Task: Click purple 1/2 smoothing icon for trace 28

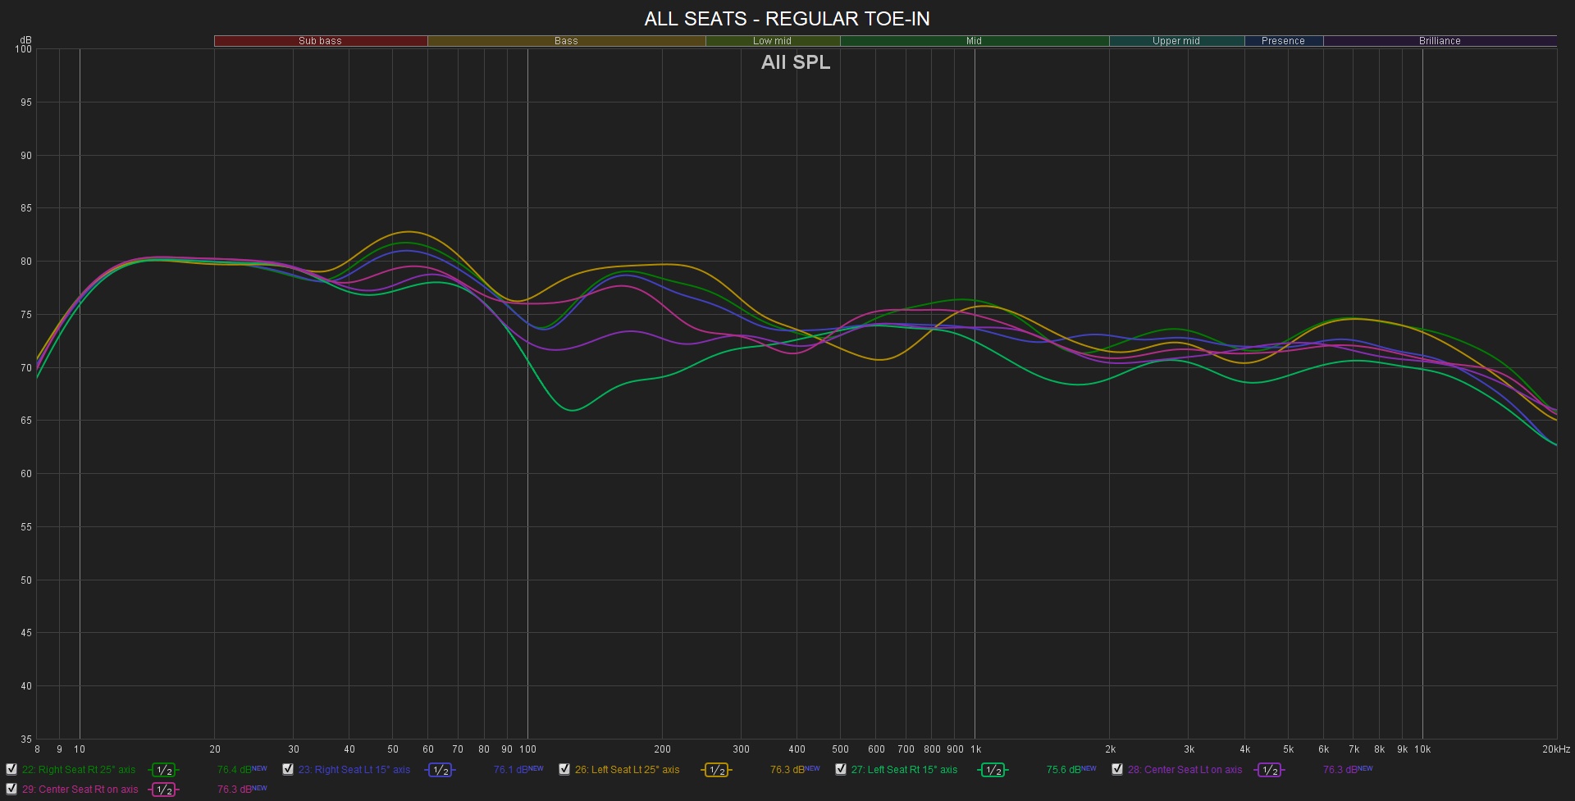Action: click(x=1270, y=770)
